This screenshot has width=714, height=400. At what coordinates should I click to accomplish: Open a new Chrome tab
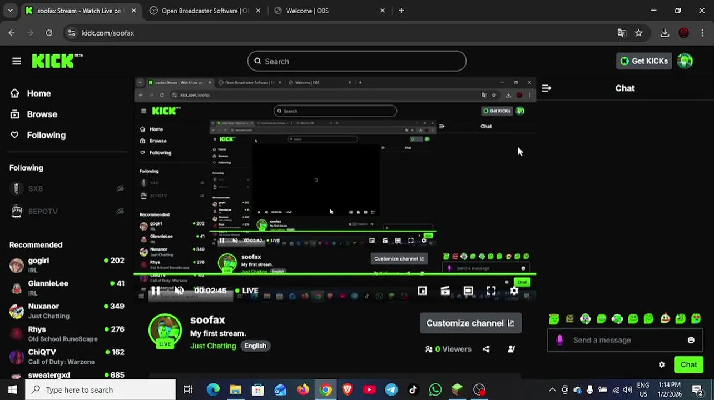pos(401,11)
